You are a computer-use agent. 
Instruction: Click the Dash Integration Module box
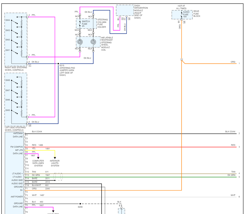pyautogui.click(x=125, y=10)
